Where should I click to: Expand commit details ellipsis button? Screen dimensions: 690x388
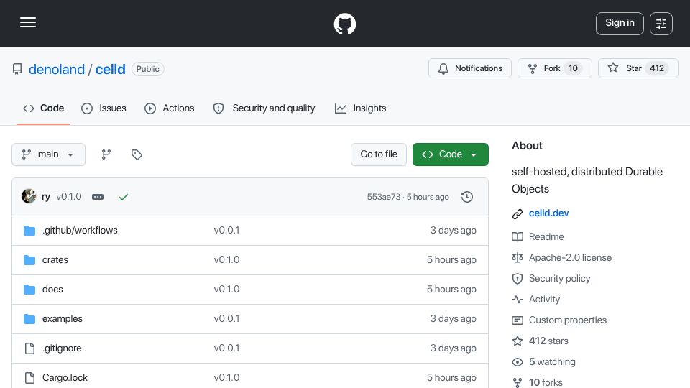98,197
